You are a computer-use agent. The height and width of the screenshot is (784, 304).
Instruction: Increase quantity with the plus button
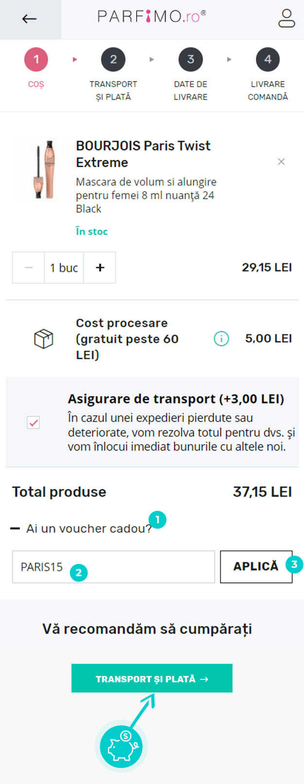(x=100, y=267)
